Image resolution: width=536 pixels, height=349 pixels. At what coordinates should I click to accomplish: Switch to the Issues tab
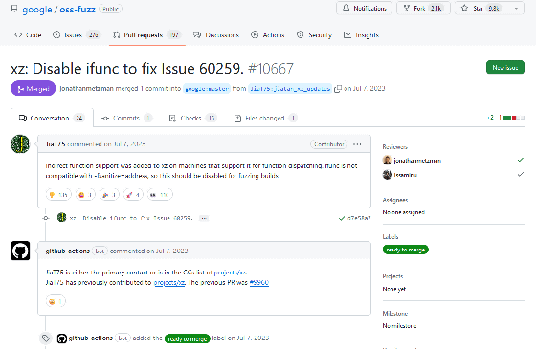(77, 34)
